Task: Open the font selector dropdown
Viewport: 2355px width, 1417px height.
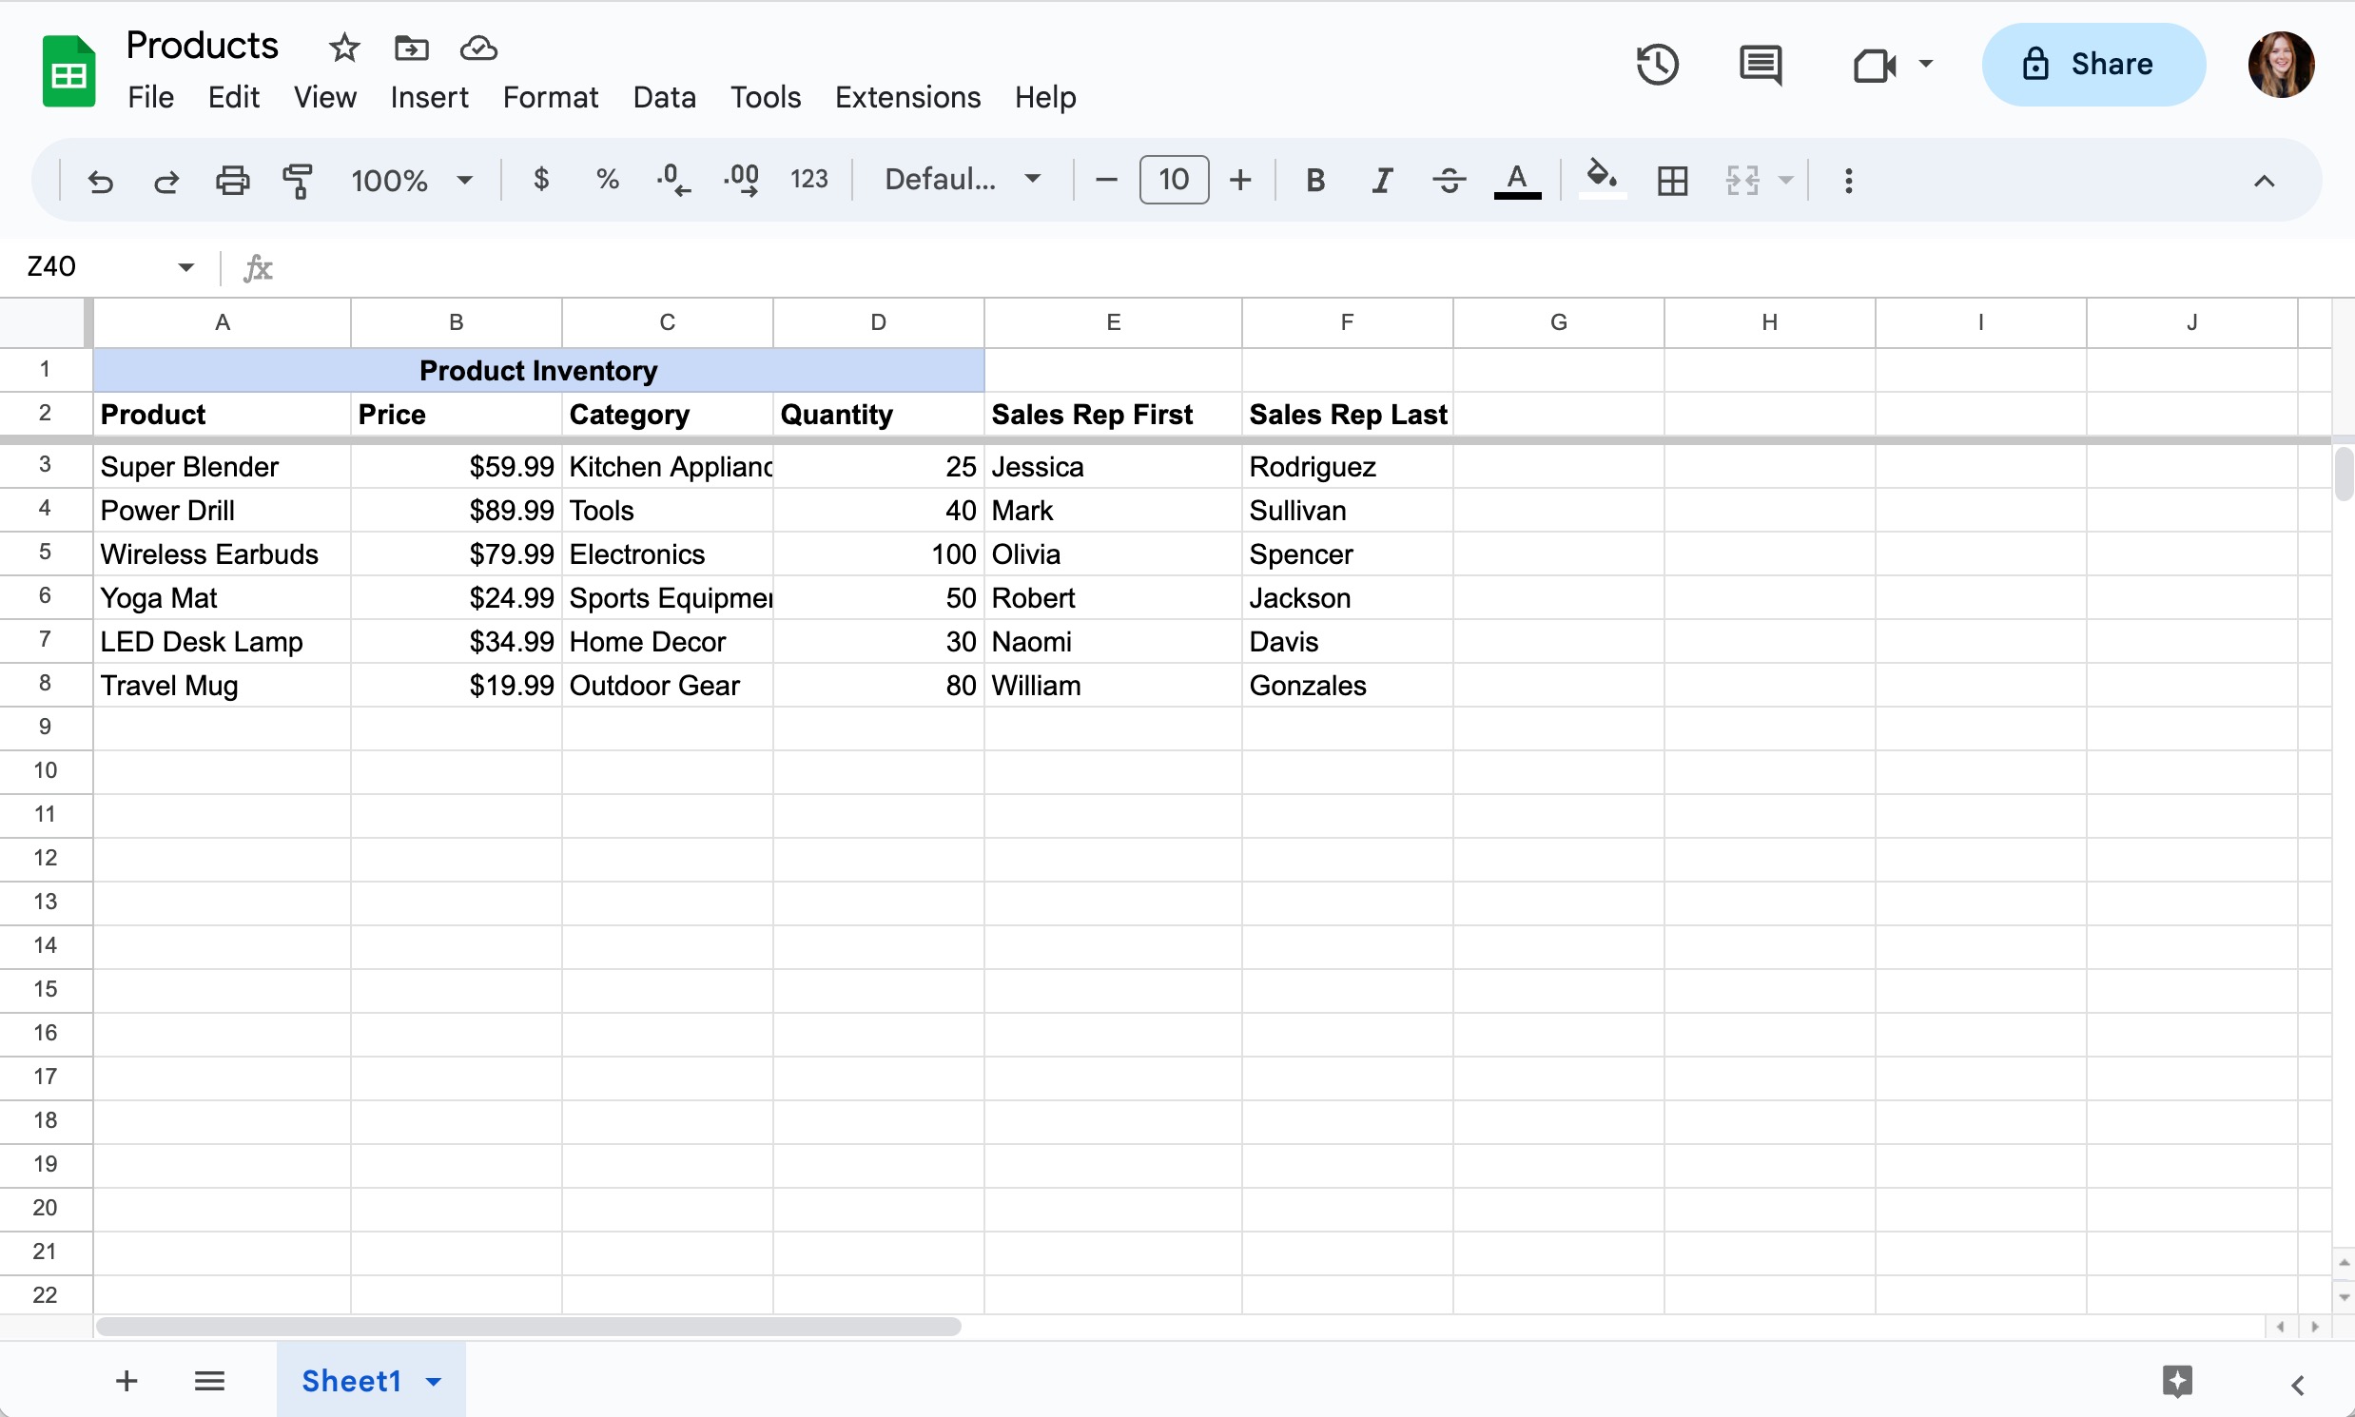Action: [961, 180]
